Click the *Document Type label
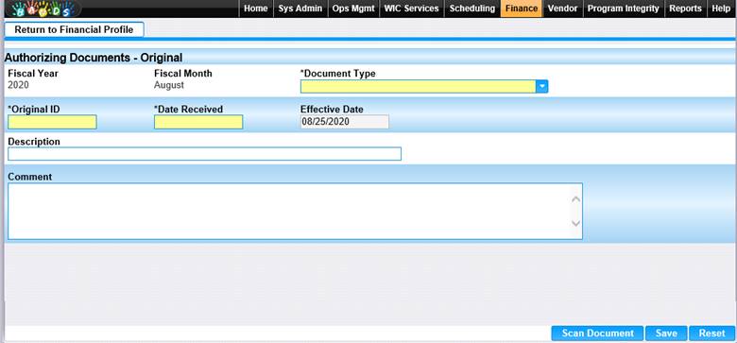Image resolution: width=737 pixels, height=343 pixels. pos(338,74)
